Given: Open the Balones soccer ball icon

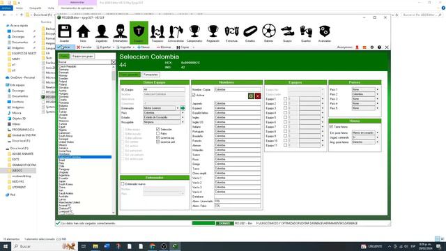Looking at the screenshot, I should pyautogui.click(x=269, y=31).
